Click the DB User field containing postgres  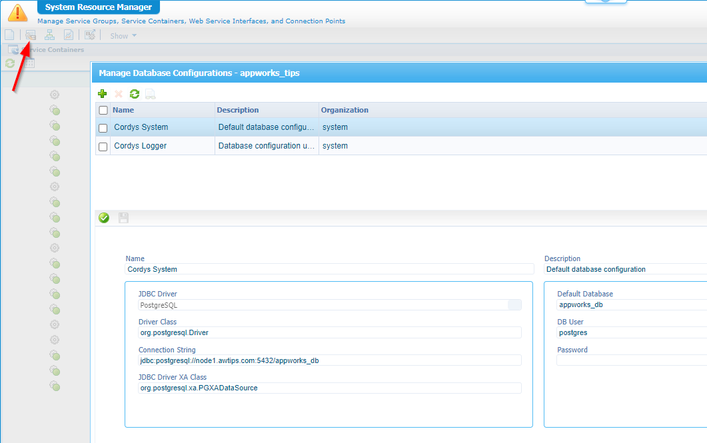point(630,332)
